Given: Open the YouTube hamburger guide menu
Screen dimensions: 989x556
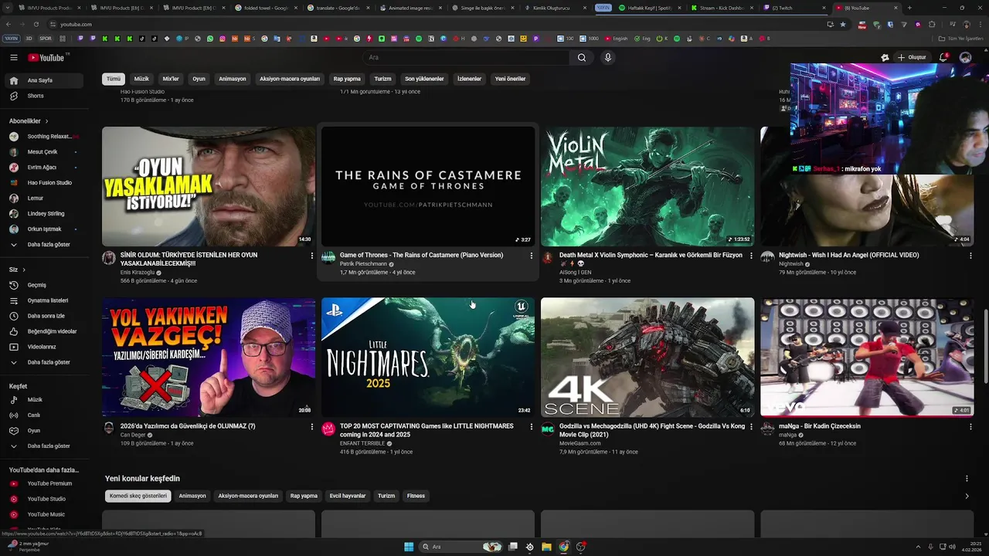Looking at the screenshot, I should (x=14, y=57).
